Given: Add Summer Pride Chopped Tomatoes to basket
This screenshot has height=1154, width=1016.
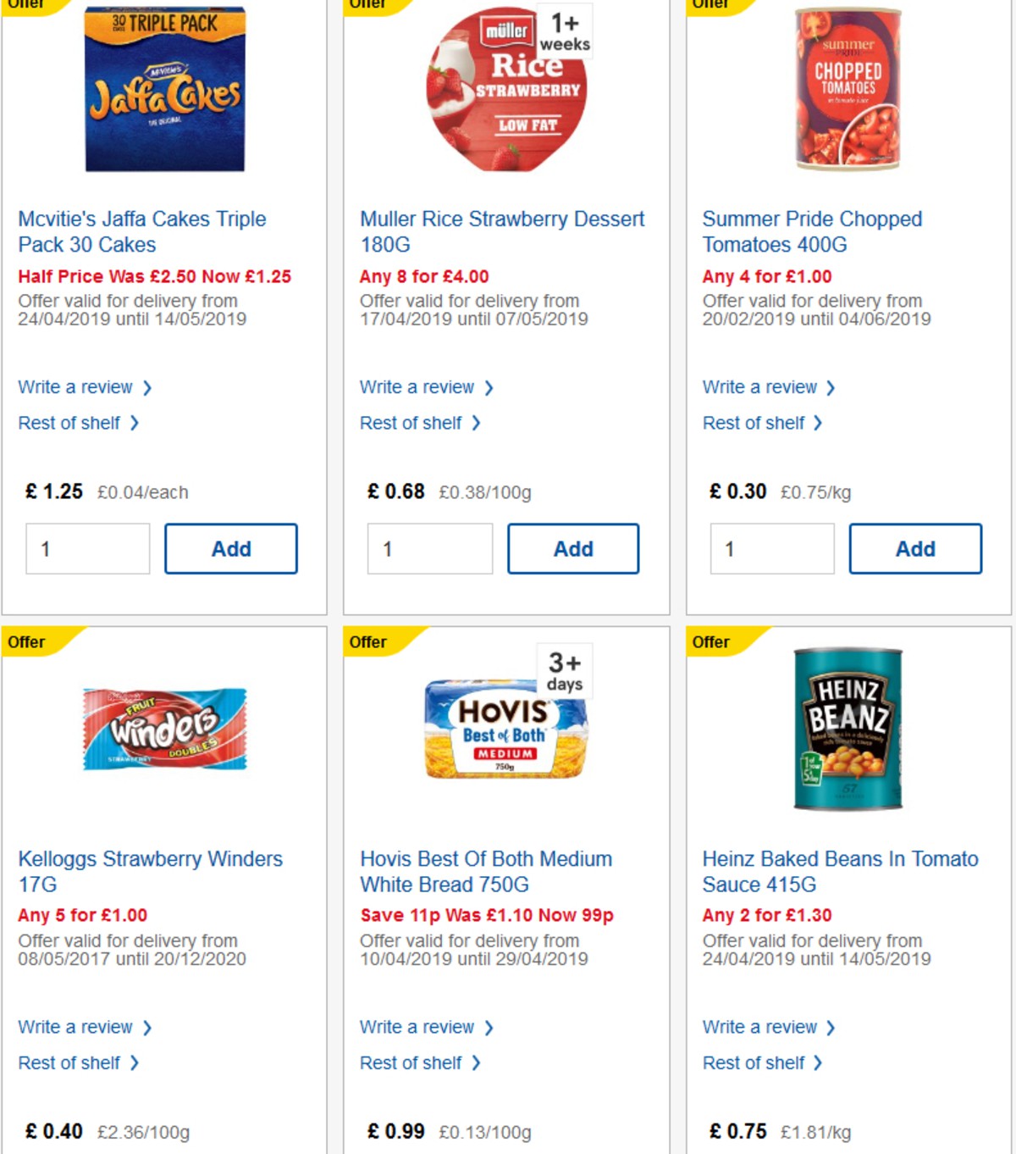Looking at the screenshot, I should [915, 548].
